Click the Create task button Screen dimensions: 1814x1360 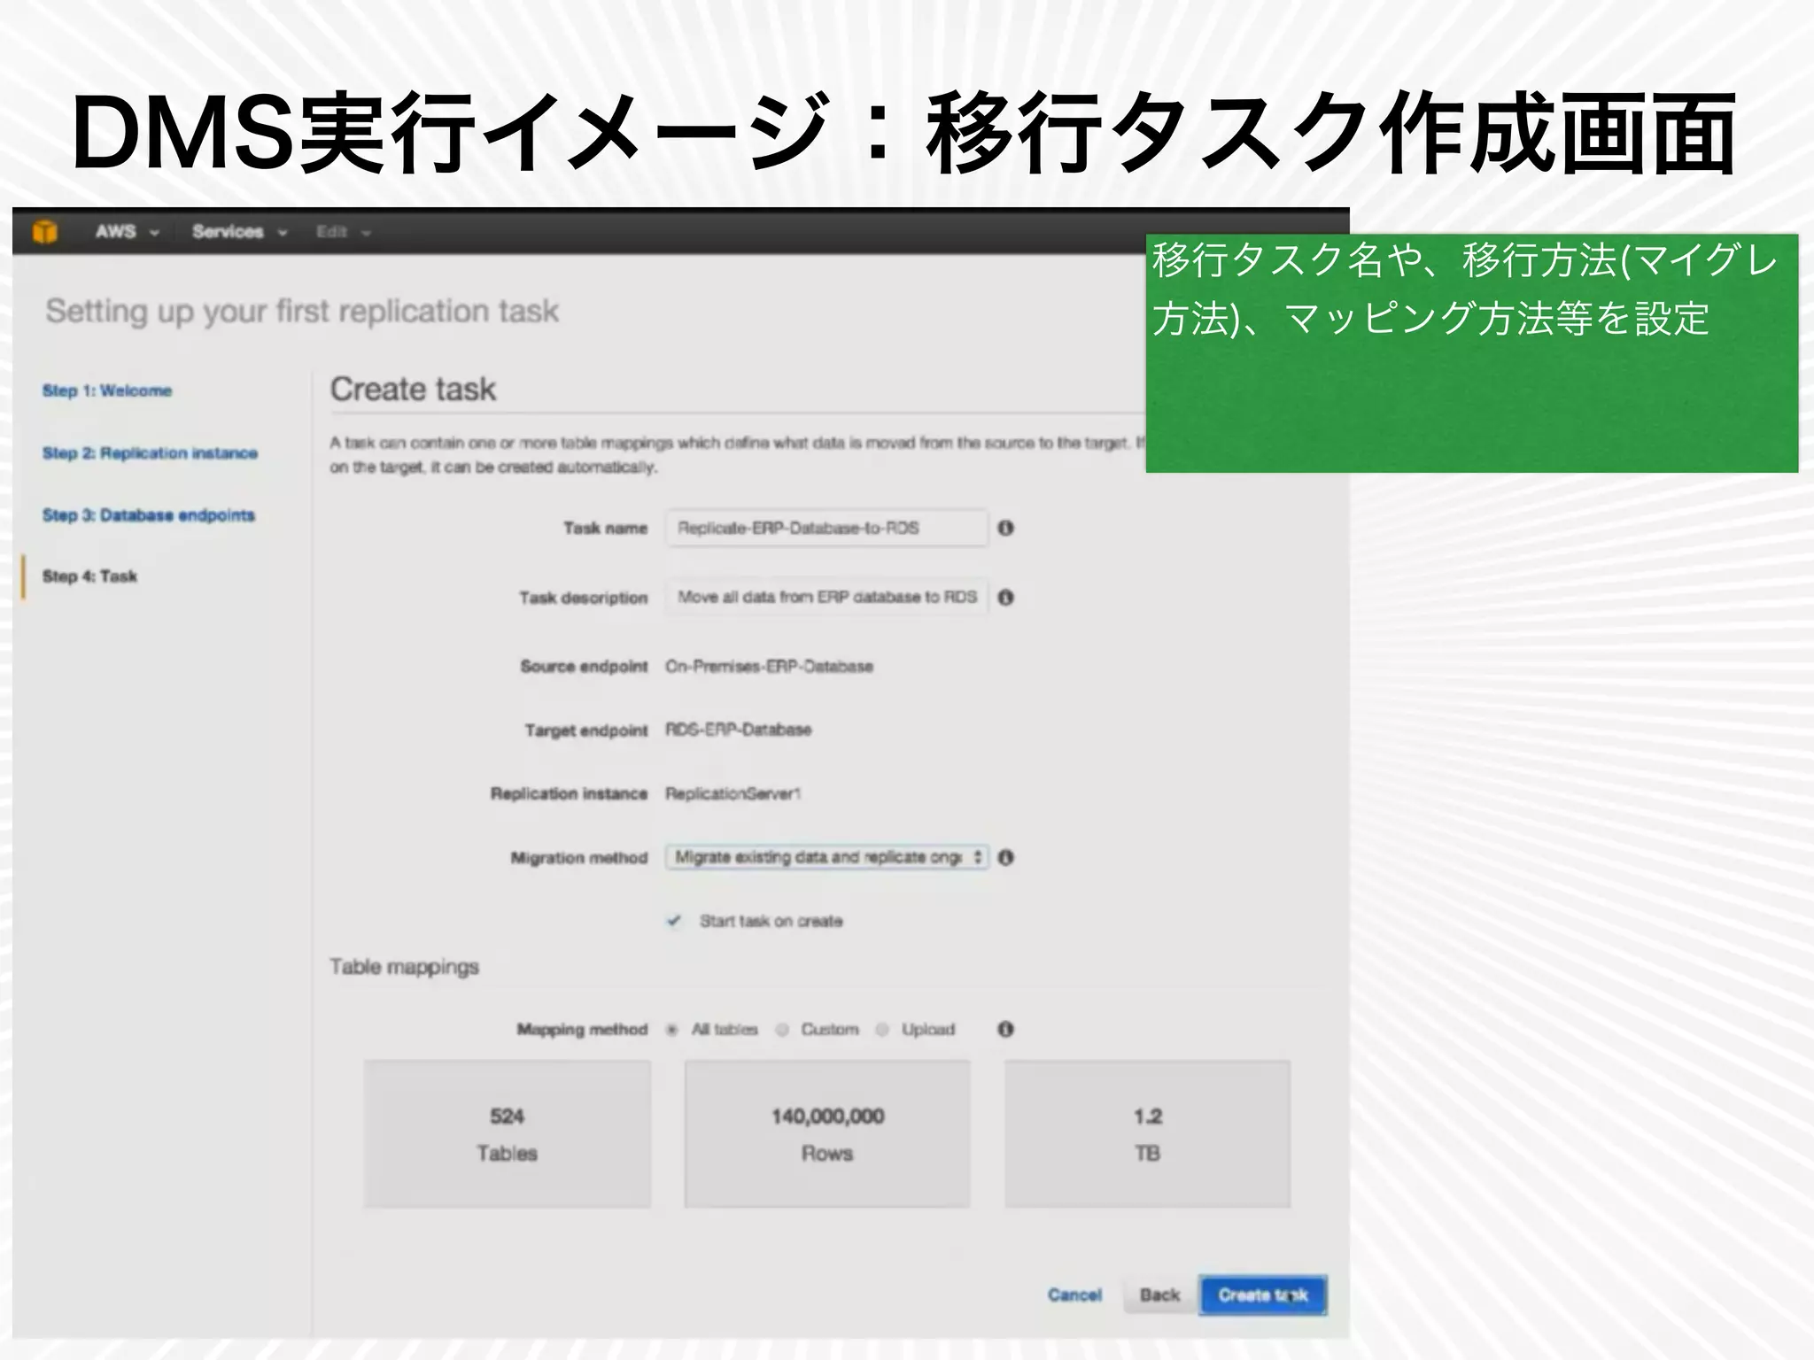point(1263,1295)
